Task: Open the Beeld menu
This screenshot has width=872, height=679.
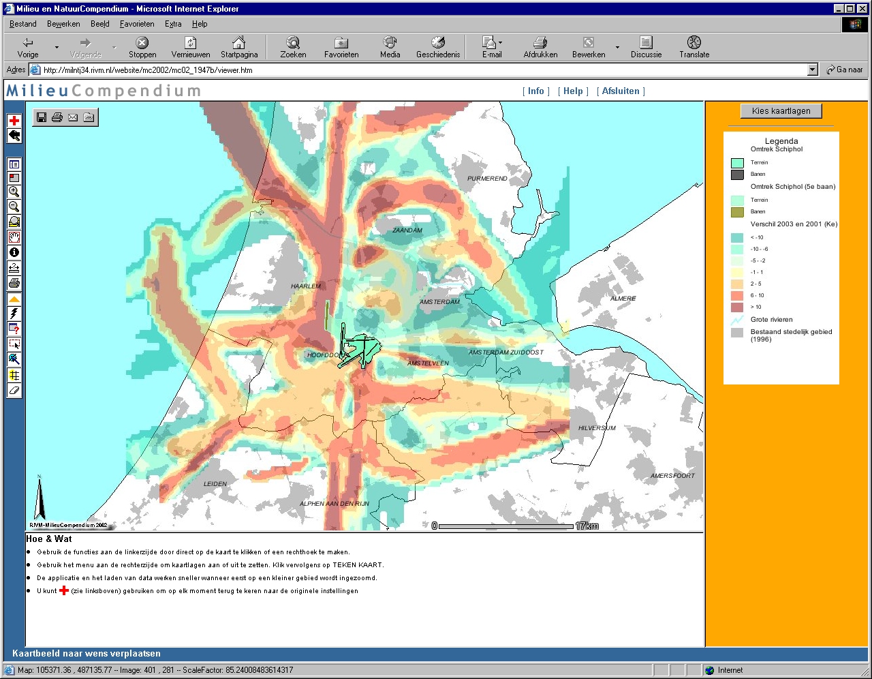Action: (x=100, y=24)
